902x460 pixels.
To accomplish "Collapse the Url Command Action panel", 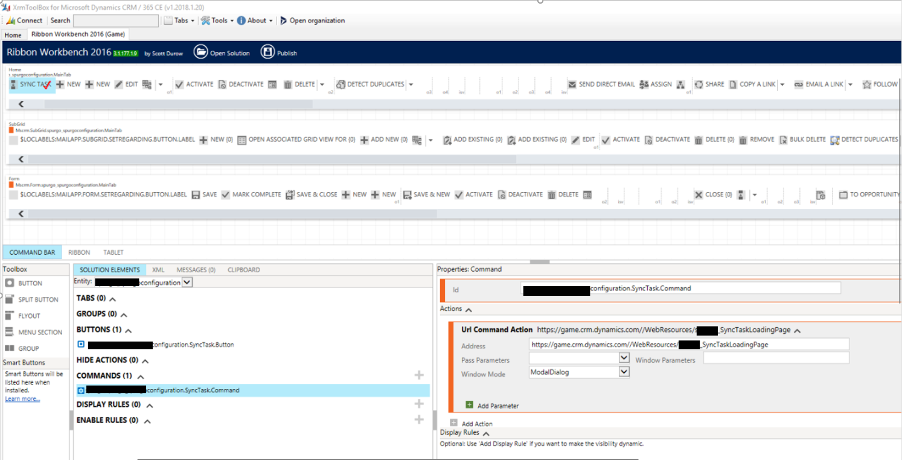I will pos(798,331).
